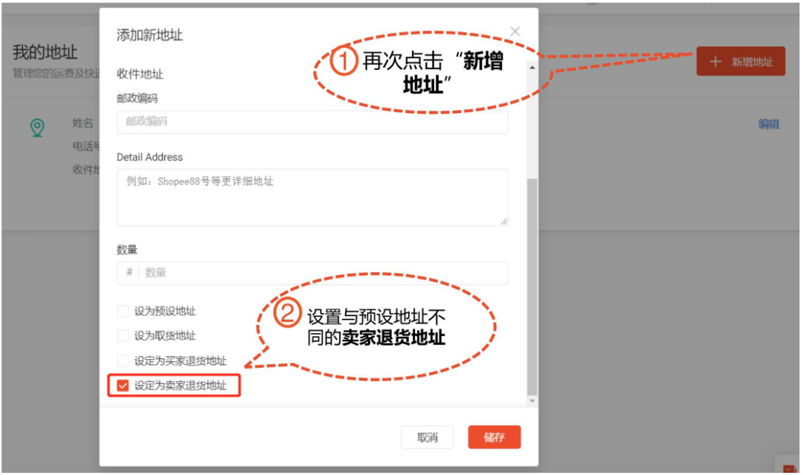Uncheck 设定为卖家退货地址

(x=123, y=386)
